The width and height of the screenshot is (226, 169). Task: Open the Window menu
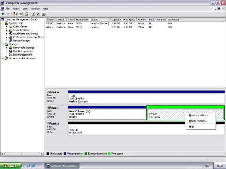(x=35, y=8)
